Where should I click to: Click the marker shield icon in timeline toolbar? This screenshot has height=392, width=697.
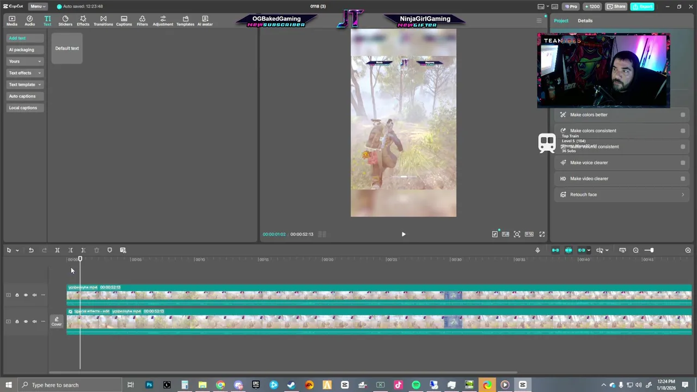pyautogui.click(x=109, y=250)
